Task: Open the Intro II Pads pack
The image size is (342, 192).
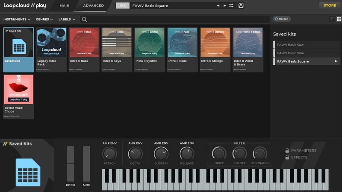Action: click(183, 49)
